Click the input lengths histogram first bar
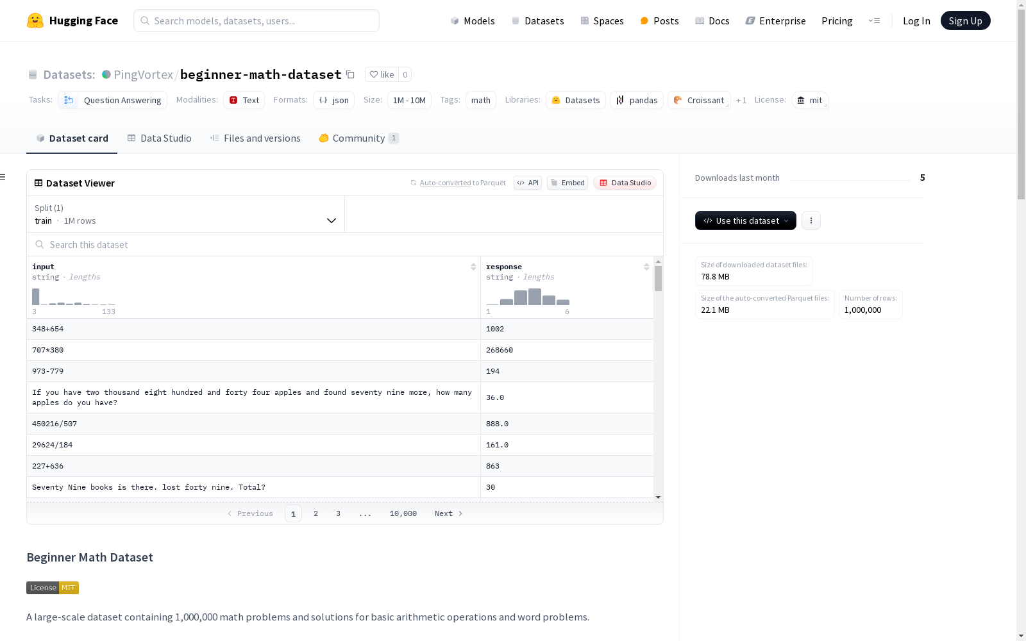 (x=36, y=297)
